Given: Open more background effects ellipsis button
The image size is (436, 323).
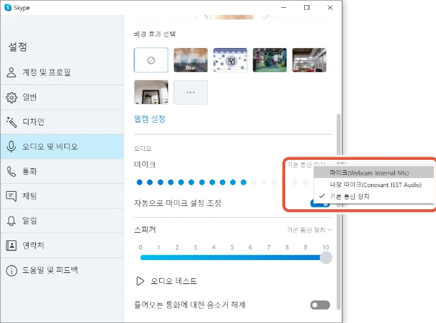Looking at the screenshot, I should (x=191, y=92).
